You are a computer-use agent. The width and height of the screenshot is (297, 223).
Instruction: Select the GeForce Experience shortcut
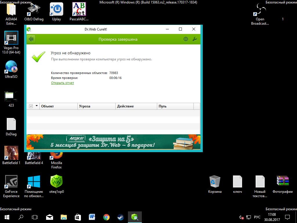point(11,186)
